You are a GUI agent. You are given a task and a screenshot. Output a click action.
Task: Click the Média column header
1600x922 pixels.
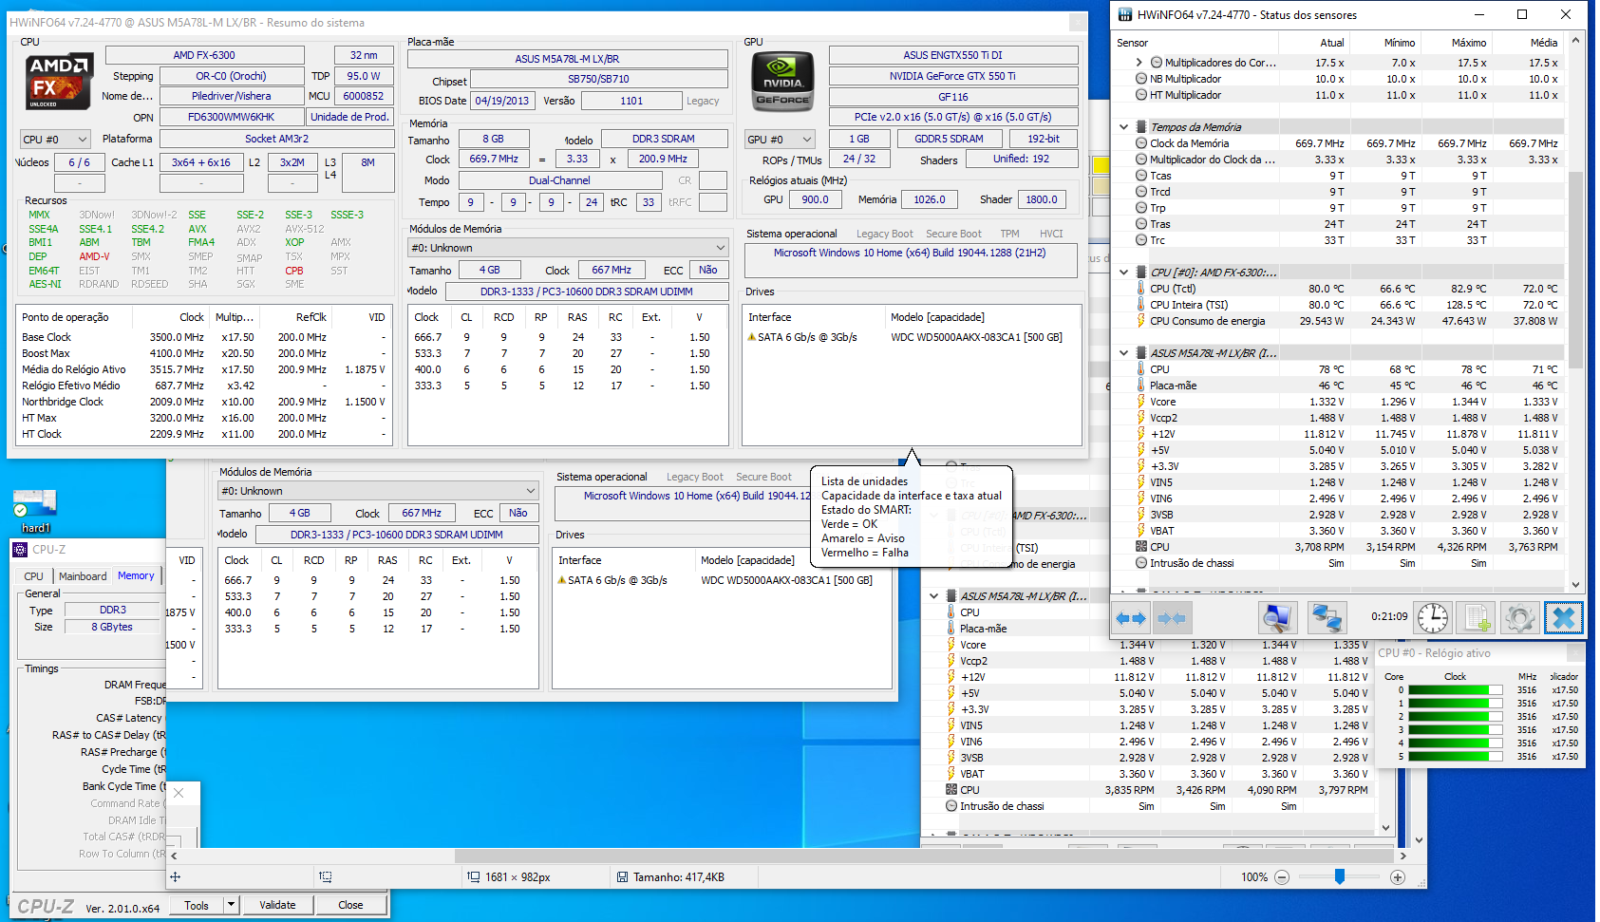click(1527, 43)
